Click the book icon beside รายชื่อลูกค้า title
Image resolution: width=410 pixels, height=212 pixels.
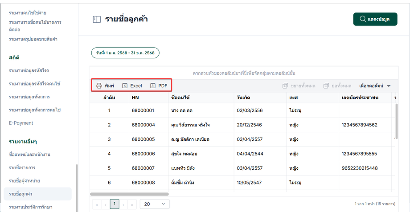[x=96, y=19]
